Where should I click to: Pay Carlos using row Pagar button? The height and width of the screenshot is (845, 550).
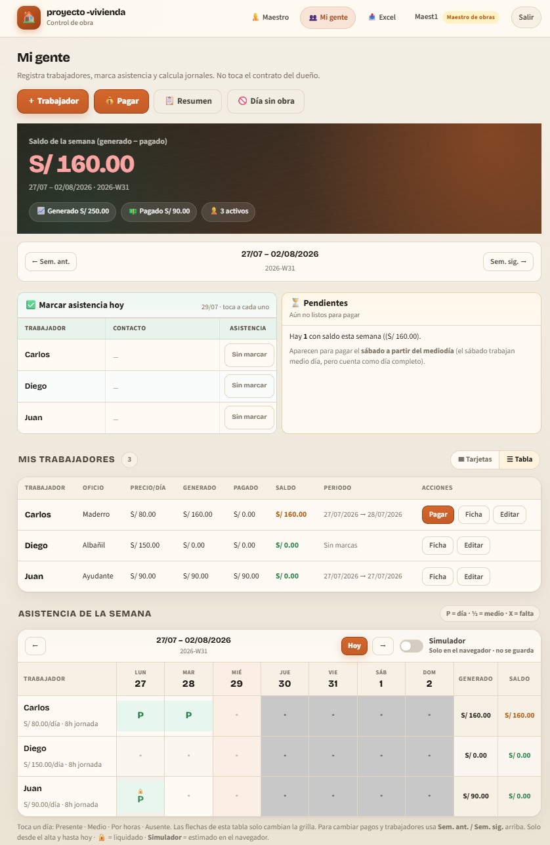pyautogui.click(x=438, y=515)
